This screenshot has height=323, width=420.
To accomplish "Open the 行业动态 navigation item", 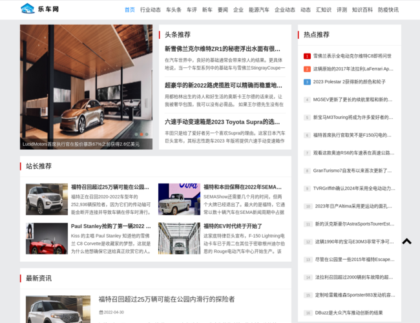I will [x=151, y=10].
